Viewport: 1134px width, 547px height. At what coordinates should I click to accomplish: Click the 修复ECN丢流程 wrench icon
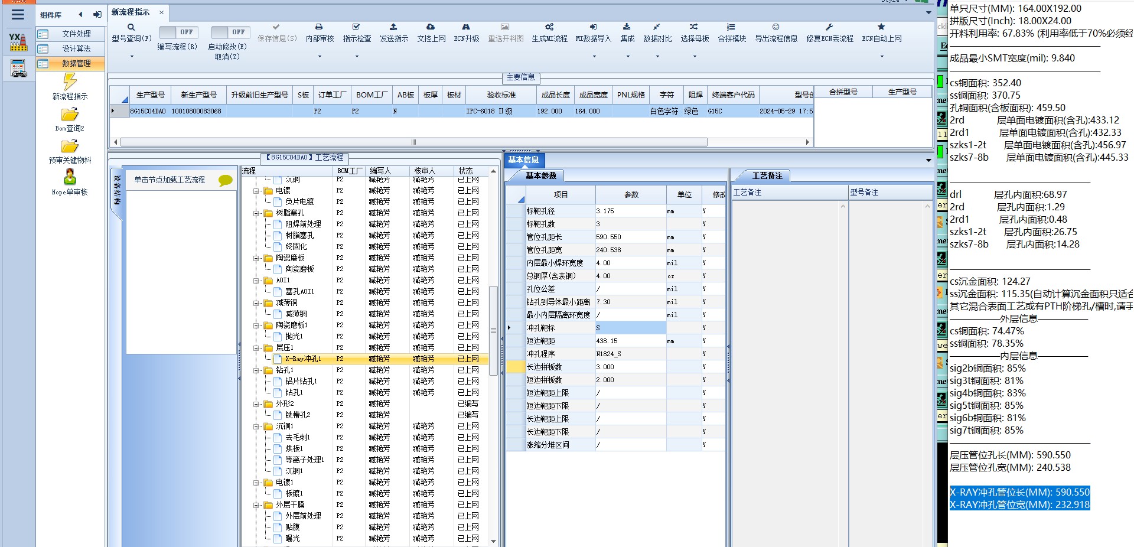[x=829, y=27]
